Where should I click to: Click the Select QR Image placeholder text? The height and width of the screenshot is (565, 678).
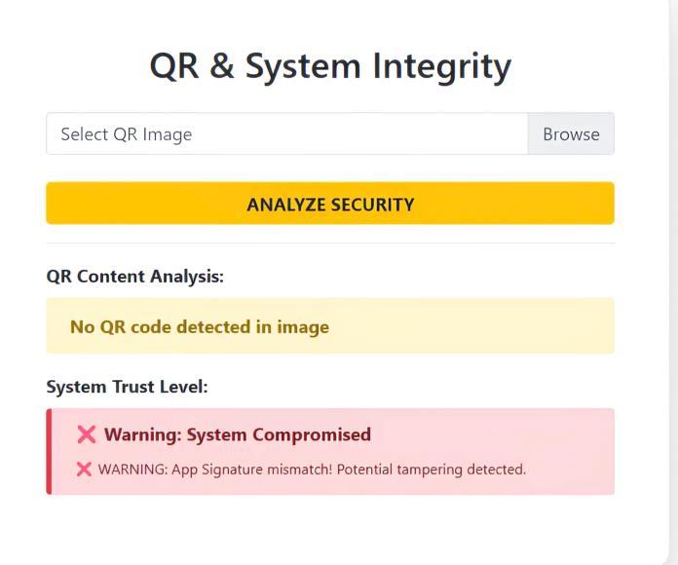point(127,134)
